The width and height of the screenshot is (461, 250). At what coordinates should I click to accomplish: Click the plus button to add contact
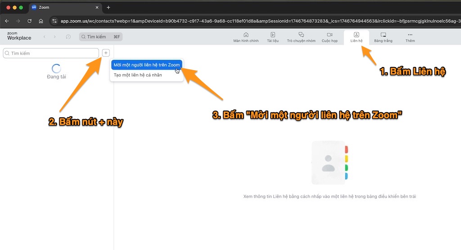tap(106, 53)
